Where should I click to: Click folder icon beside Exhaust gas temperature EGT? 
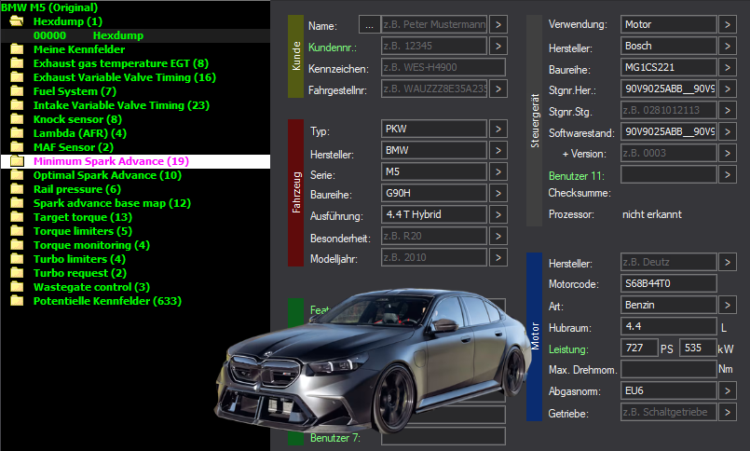[17, 63]
